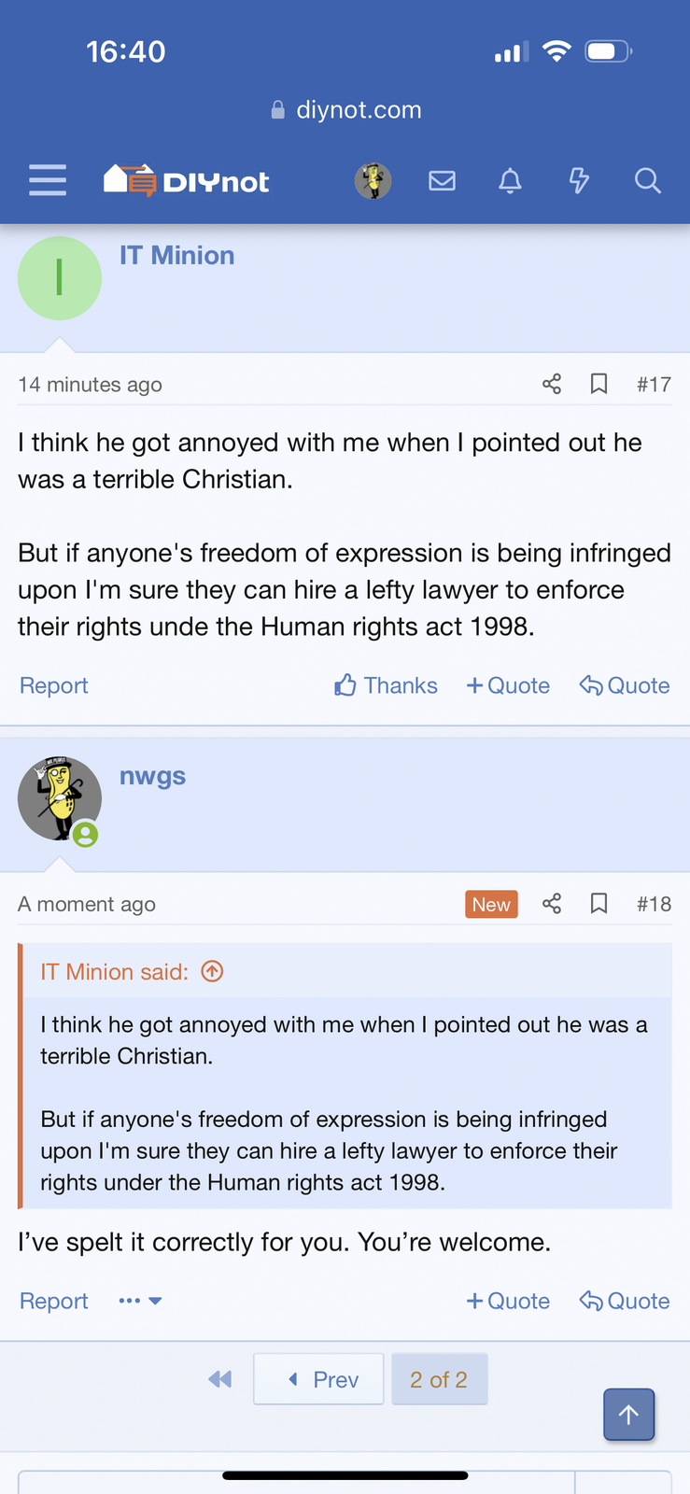This screenshot has width=690, height=1494.
Task: Click the lightning bolt quick-navigation icon
Action: pos(579,181)
